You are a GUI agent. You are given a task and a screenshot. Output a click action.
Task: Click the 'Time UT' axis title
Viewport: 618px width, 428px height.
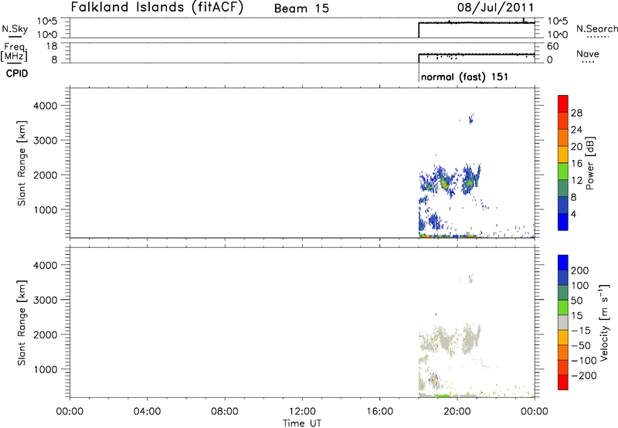pyautogui.click(x=302, y=423)
